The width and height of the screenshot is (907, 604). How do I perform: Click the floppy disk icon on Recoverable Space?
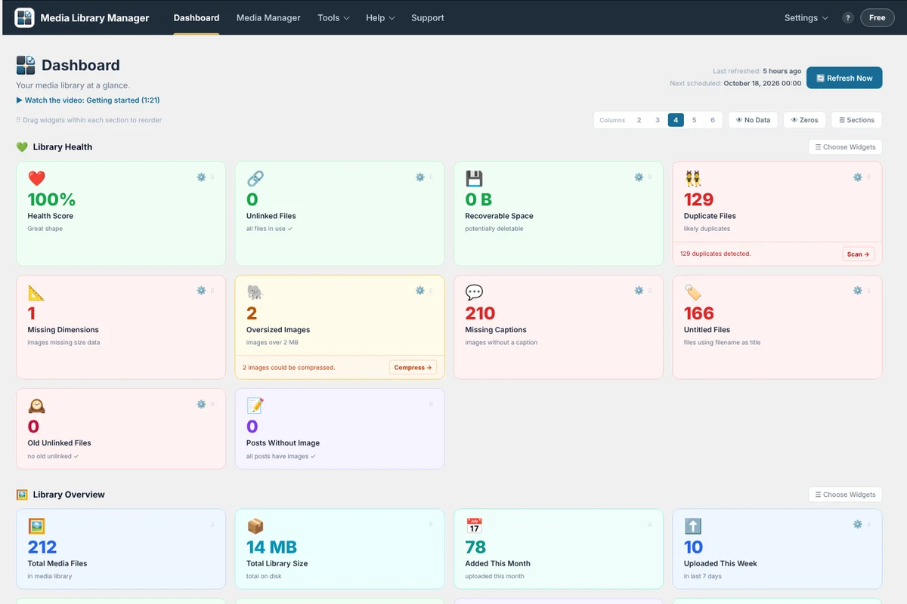tap(474, 178)
